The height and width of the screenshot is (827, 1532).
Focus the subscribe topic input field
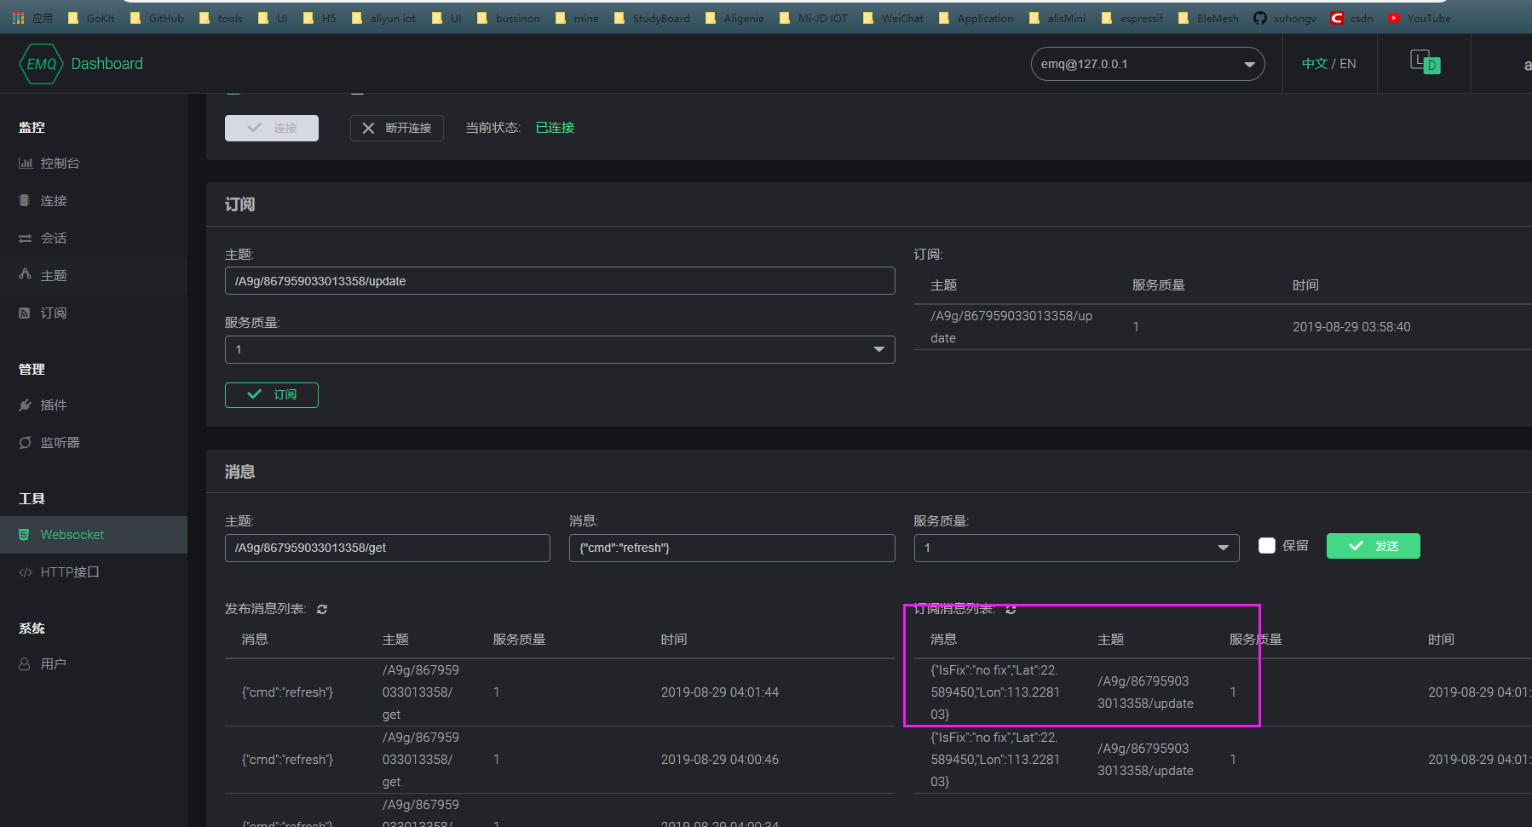[x=560, y=281]
